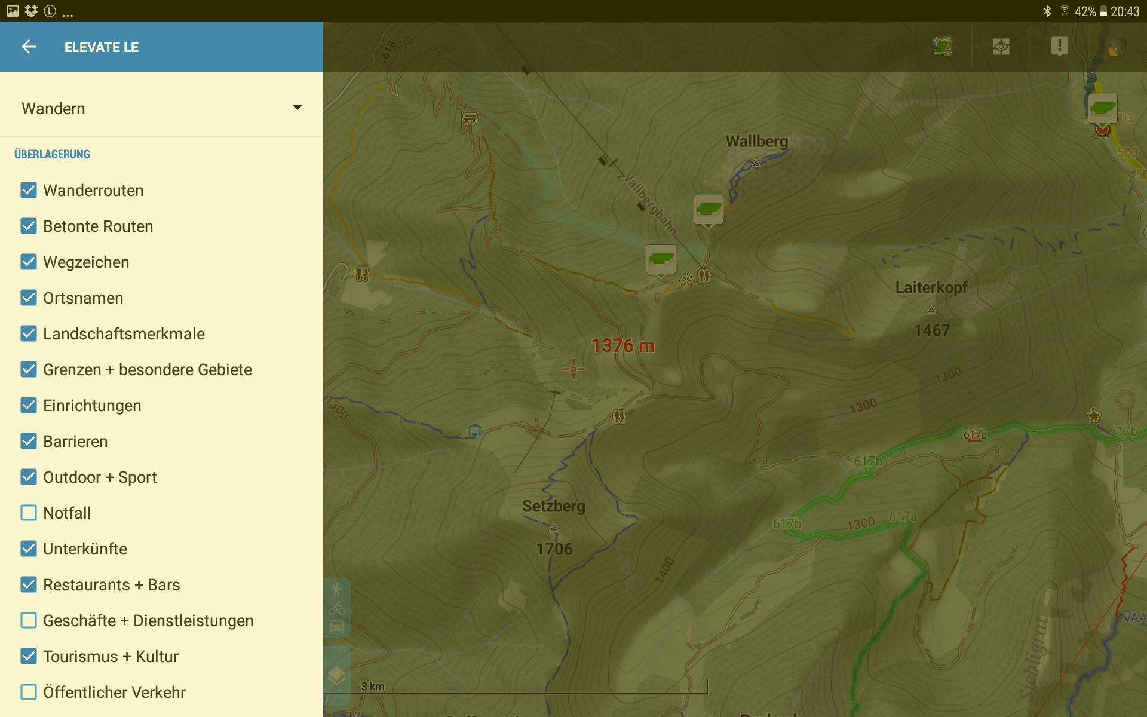Enable the Notfall overlay checkbox

coord(29,513)
